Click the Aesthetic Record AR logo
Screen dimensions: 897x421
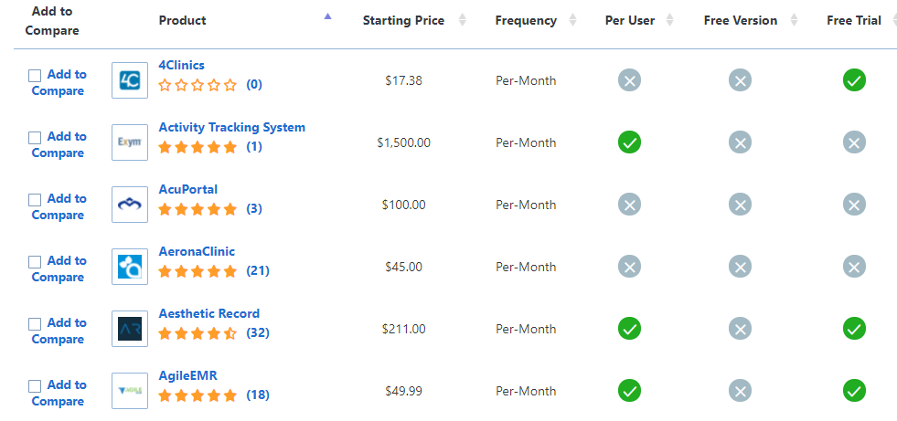click(130, 329)
